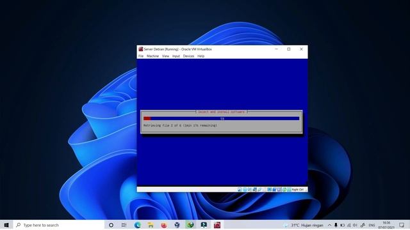Open the File menu in VirtualBox
Image resolution: width=410 pixels, height=230 pixels.
[141, 56]
